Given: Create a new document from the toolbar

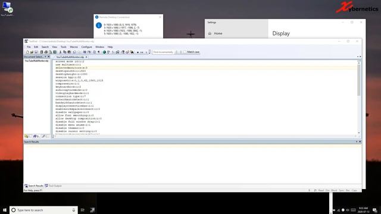Looking at the screenshot, I should (x=27, y=52).
